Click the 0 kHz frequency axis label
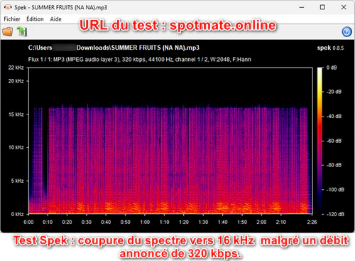355x261 pixels. (x=17, y=214)
